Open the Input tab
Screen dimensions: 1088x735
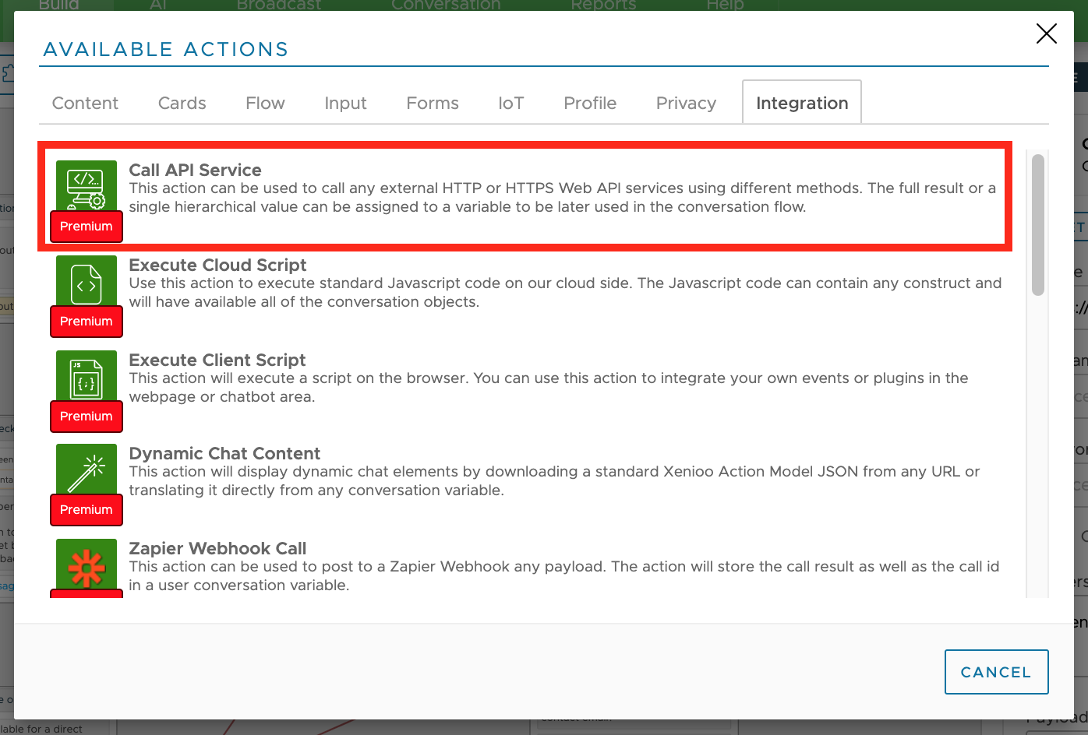345,103
